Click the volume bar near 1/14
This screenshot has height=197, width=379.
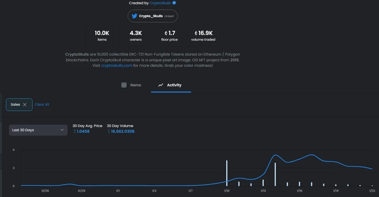(275, 174)
